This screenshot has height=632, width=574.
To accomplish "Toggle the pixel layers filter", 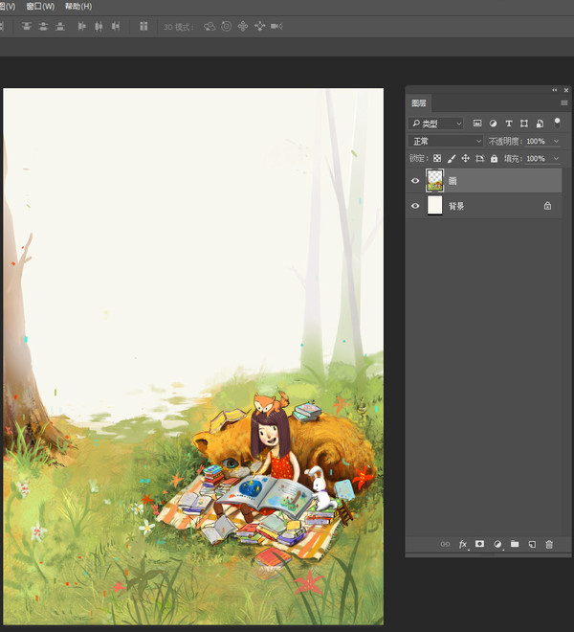I will [477, 124].
